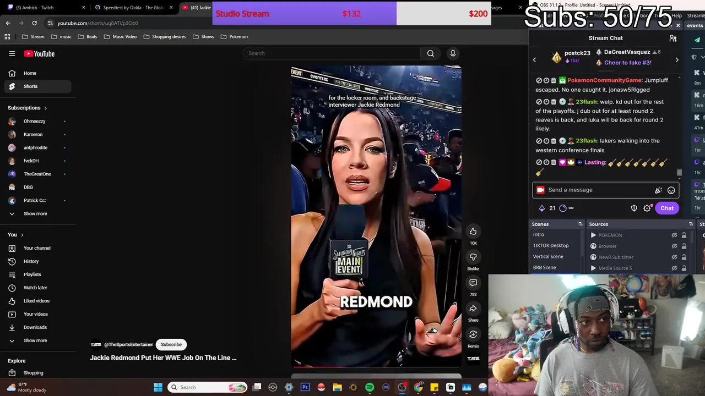The image size is (705, 396).
Task: Toggle visibility of the Browser source
Action: click(674, 246)
